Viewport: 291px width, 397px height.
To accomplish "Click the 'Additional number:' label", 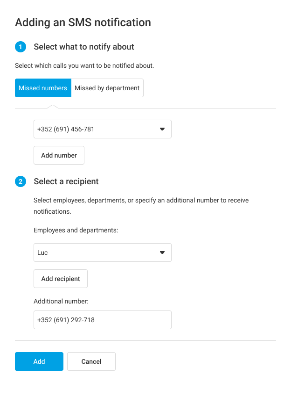I will (x=61, y=302).
